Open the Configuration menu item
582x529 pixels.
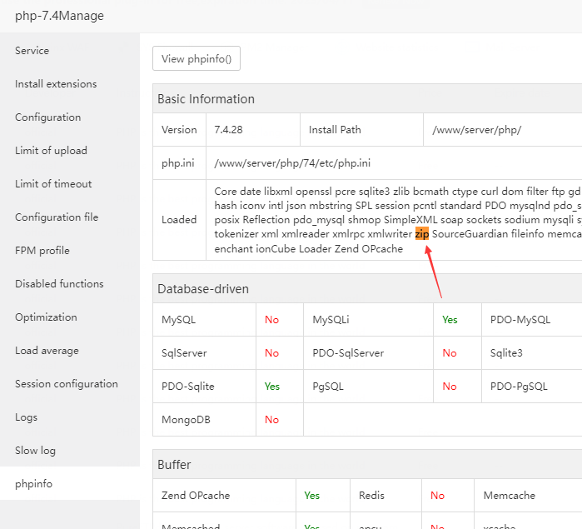click(x=48, y=117)
